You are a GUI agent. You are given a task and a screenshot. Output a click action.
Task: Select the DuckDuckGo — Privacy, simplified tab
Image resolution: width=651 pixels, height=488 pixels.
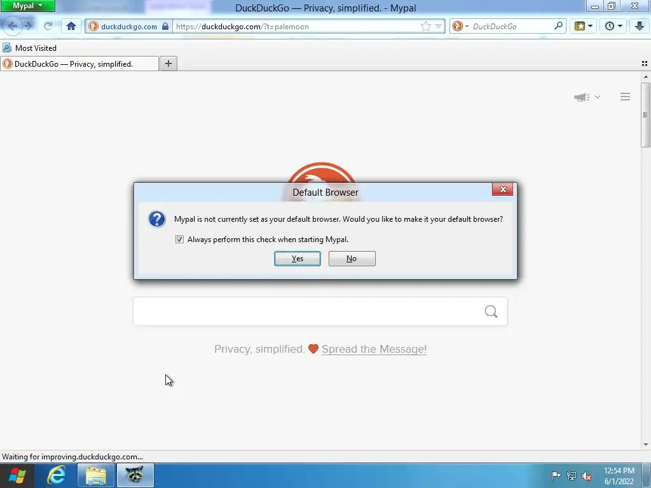pos(79,64)
